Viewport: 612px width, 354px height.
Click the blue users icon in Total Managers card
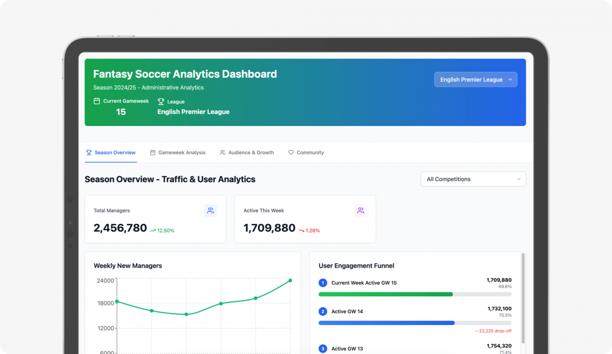click(210, 211)
